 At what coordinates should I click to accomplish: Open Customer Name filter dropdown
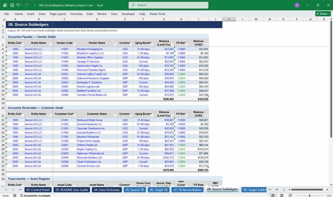pos(115,116)
